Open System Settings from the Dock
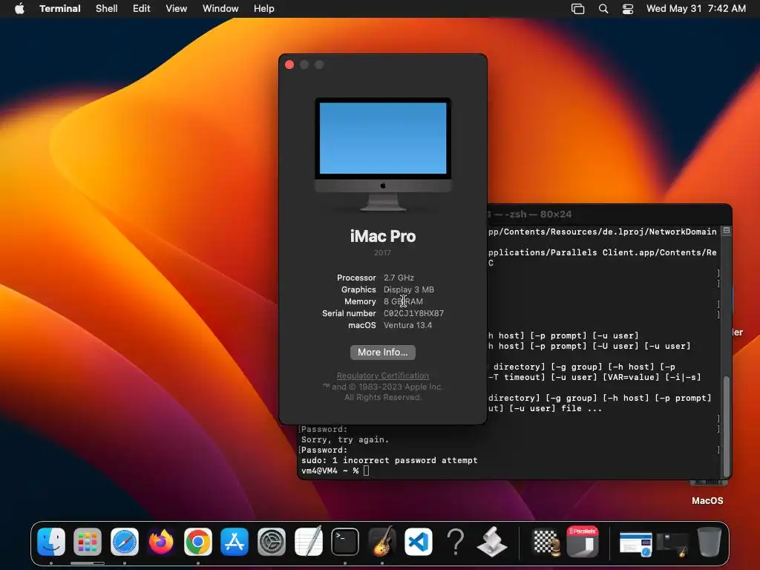This screenshot has width=760, height=570. point(272,541)
